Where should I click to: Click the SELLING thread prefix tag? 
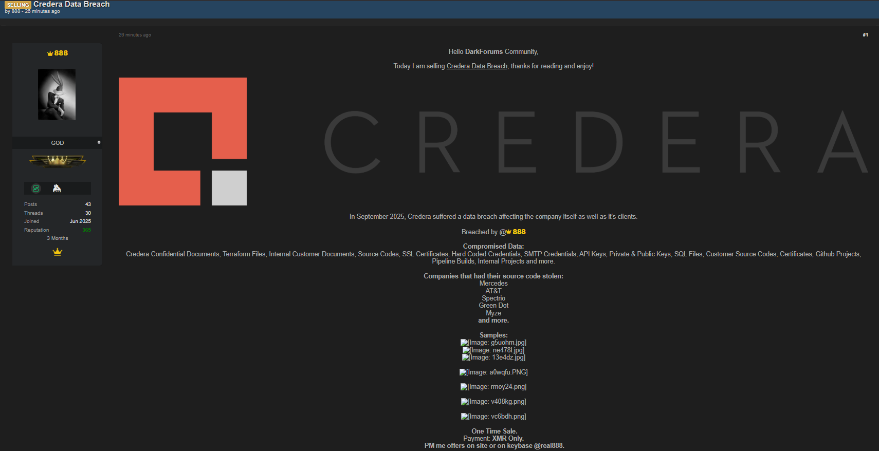18,5
